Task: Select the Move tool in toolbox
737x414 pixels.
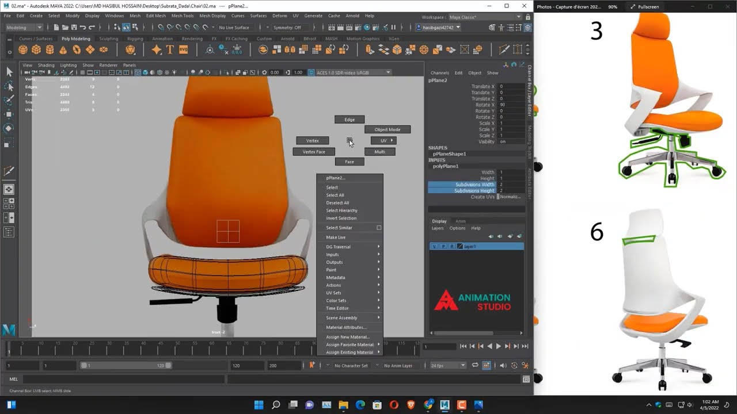Action: pos(9,114)
